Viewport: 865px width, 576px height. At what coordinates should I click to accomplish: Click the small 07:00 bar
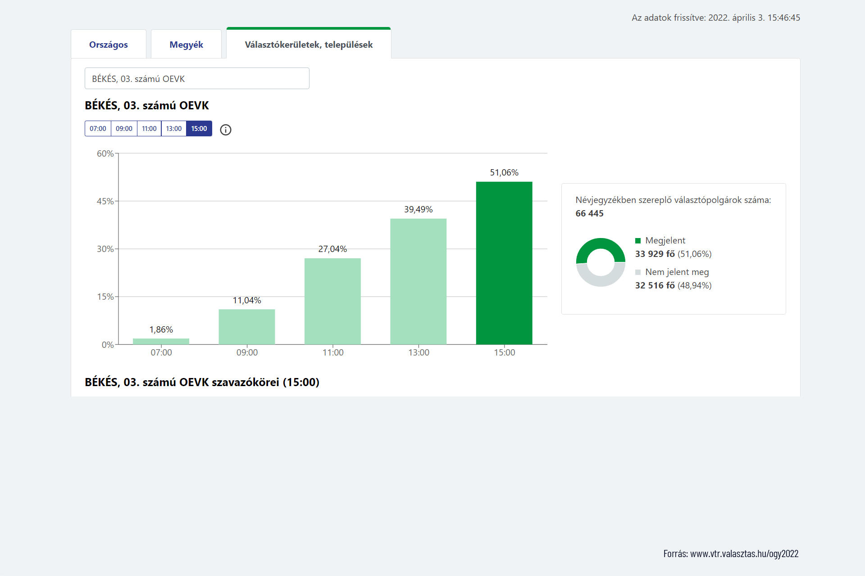(x=161, y=342)
